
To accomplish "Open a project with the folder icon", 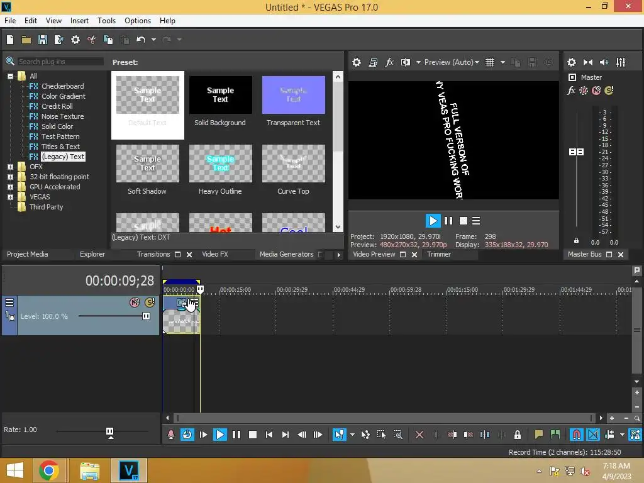I will 26,40.
